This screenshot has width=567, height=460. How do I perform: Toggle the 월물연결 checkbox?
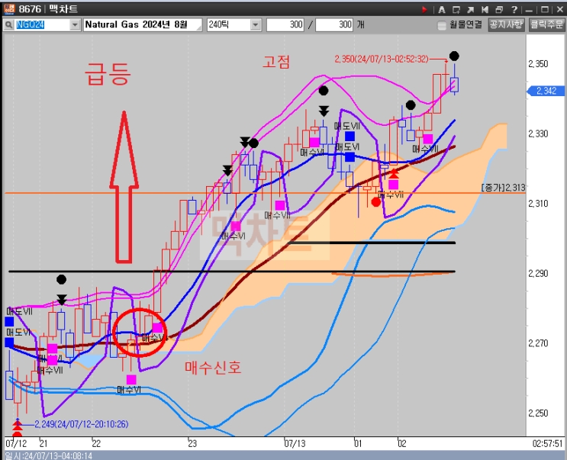coord(442,25)
